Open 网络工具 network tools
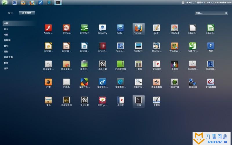Viewport: 232px width, 145px height. (175, 83)
